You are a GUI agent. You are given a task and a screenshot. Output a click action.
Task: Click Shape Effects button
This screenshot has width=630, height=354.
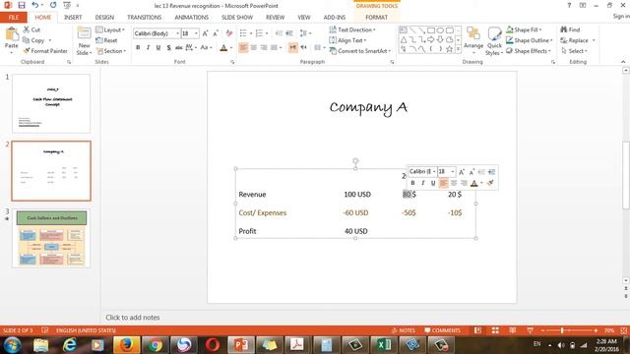coord(529,51)
